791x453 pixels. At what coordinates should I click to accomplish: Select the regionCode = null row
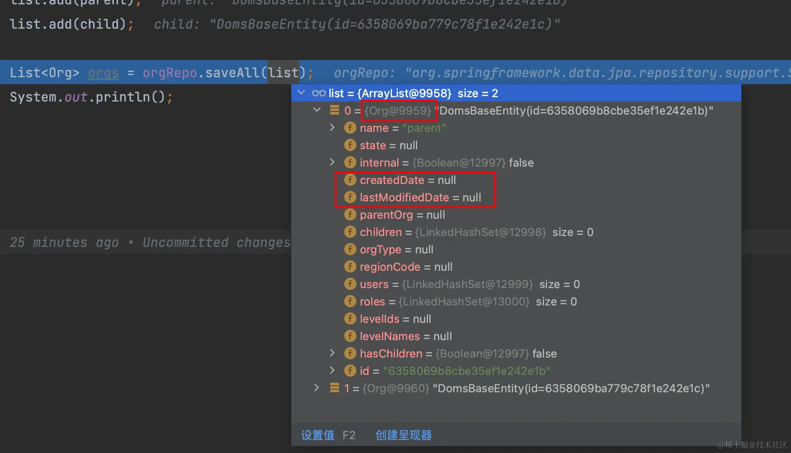[x=516, y=266]
